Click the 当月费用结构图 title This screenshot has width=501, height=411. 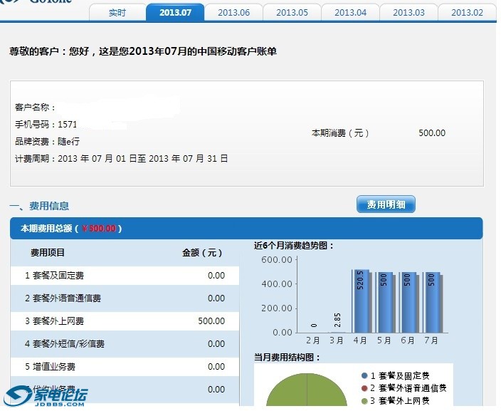(288, 358)
